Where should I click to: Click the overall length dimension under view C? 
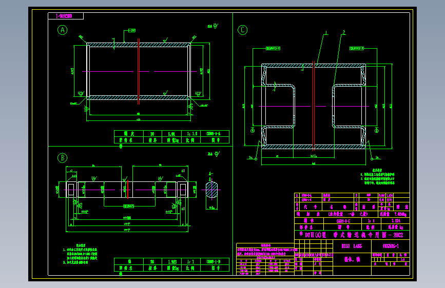click(x=314, y=164)
